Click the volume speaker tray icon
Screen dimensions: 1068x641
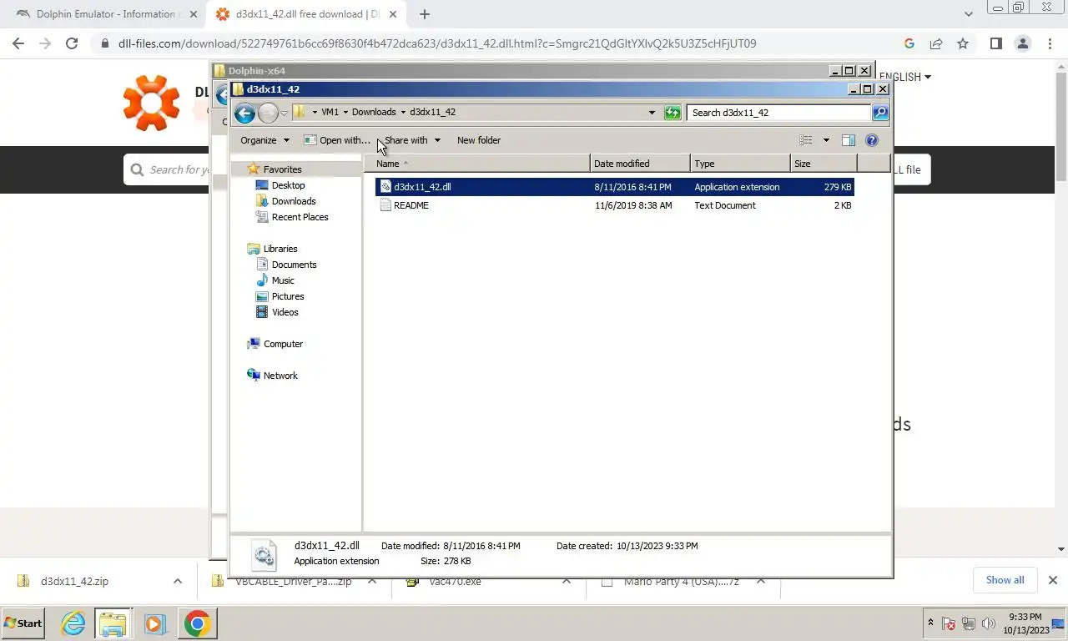pos(989,623)
